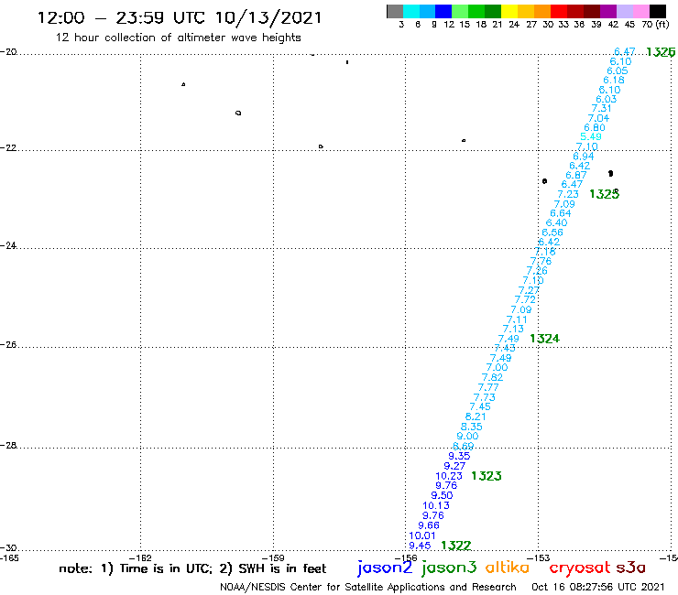Click the 7.73 wave height reading
678x595 pixels.
(485, 397)
